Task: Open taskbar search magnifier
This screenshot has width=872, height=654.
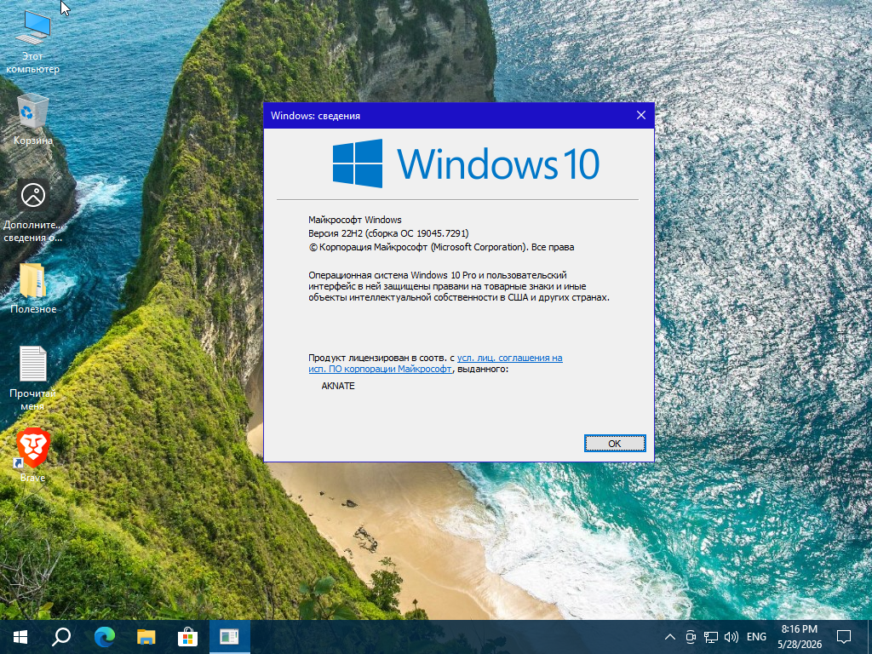Action: [x=61, y=637]
